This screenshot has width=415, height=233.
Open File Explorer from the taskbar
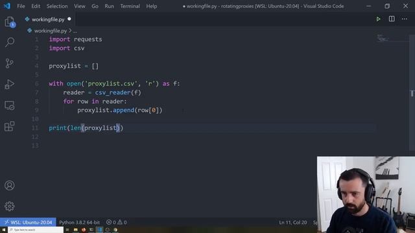[x=75, y=230]
